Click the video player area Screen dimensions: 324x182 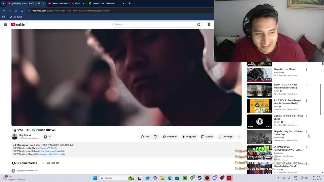pos(126,77)
